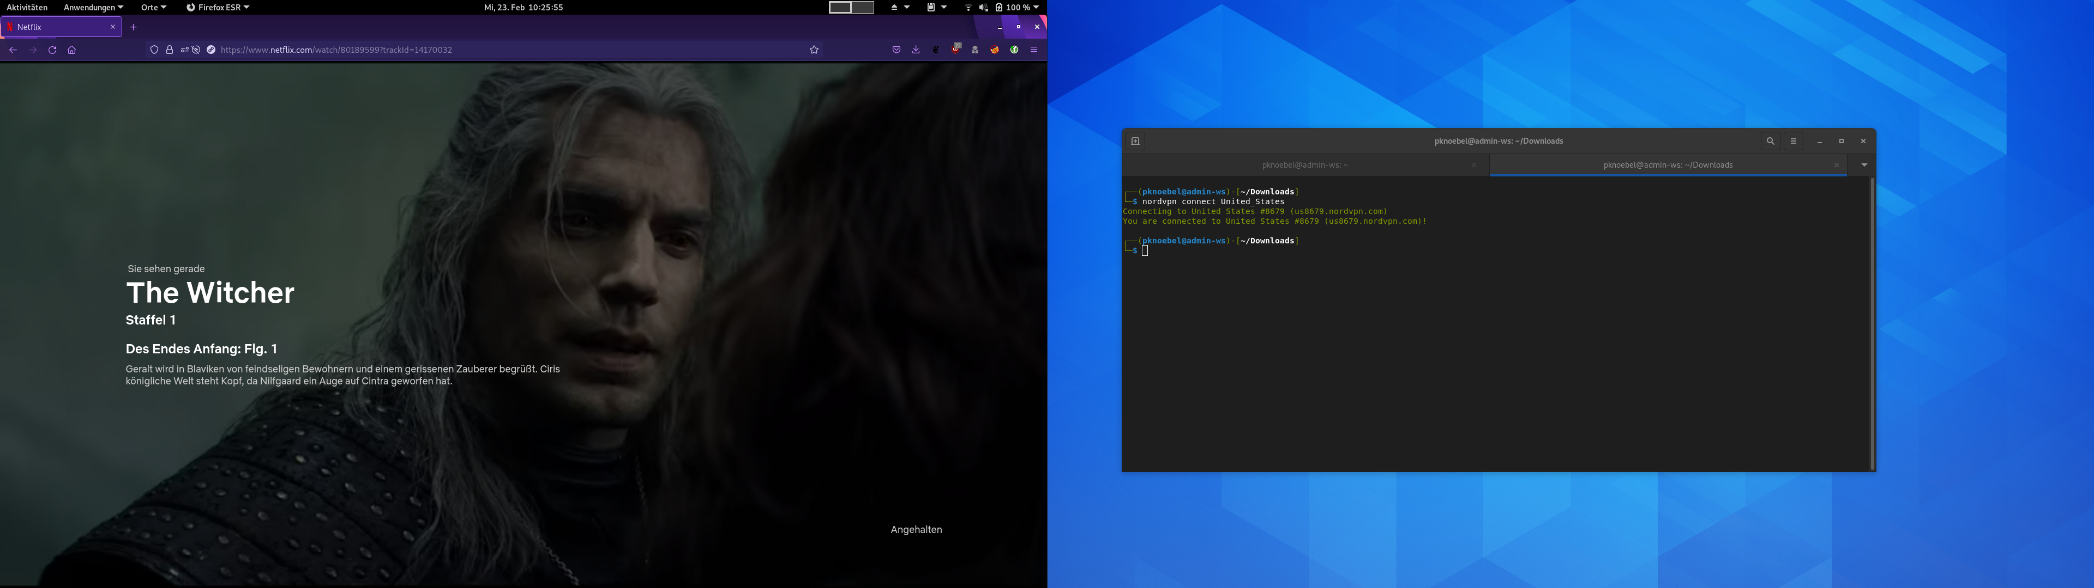The height and width of the screenshot is (588, 2094).
Task: Go back in Firefox history
Action: pos(13,50)
